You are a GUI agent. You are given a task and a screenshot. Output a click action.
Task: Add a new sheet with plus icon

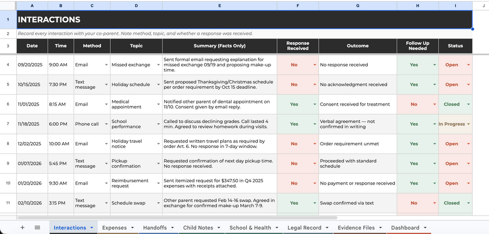22,227
